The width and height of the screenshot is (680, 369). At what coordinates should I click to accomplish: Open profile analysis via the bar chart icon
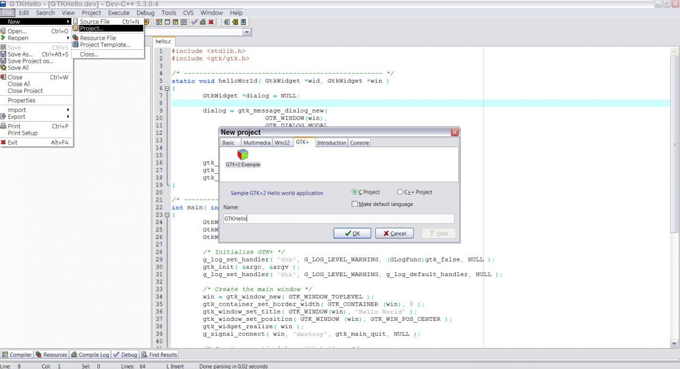coord(202,22)
